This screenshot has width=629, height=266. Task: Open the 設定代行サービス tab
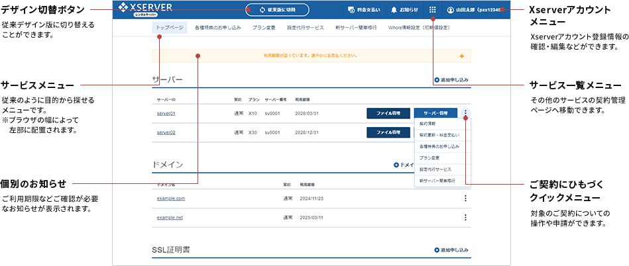coord(306,28)
